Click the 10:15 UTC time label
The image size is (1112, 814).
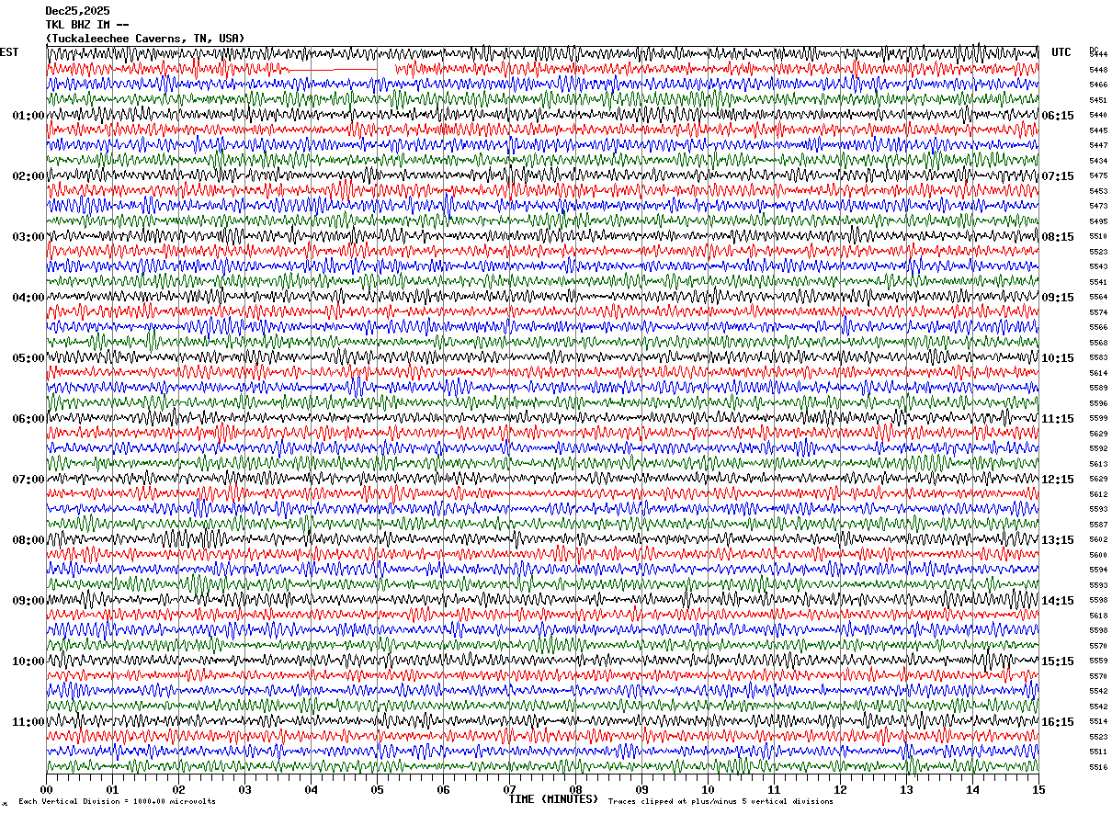click(1058, 358)
